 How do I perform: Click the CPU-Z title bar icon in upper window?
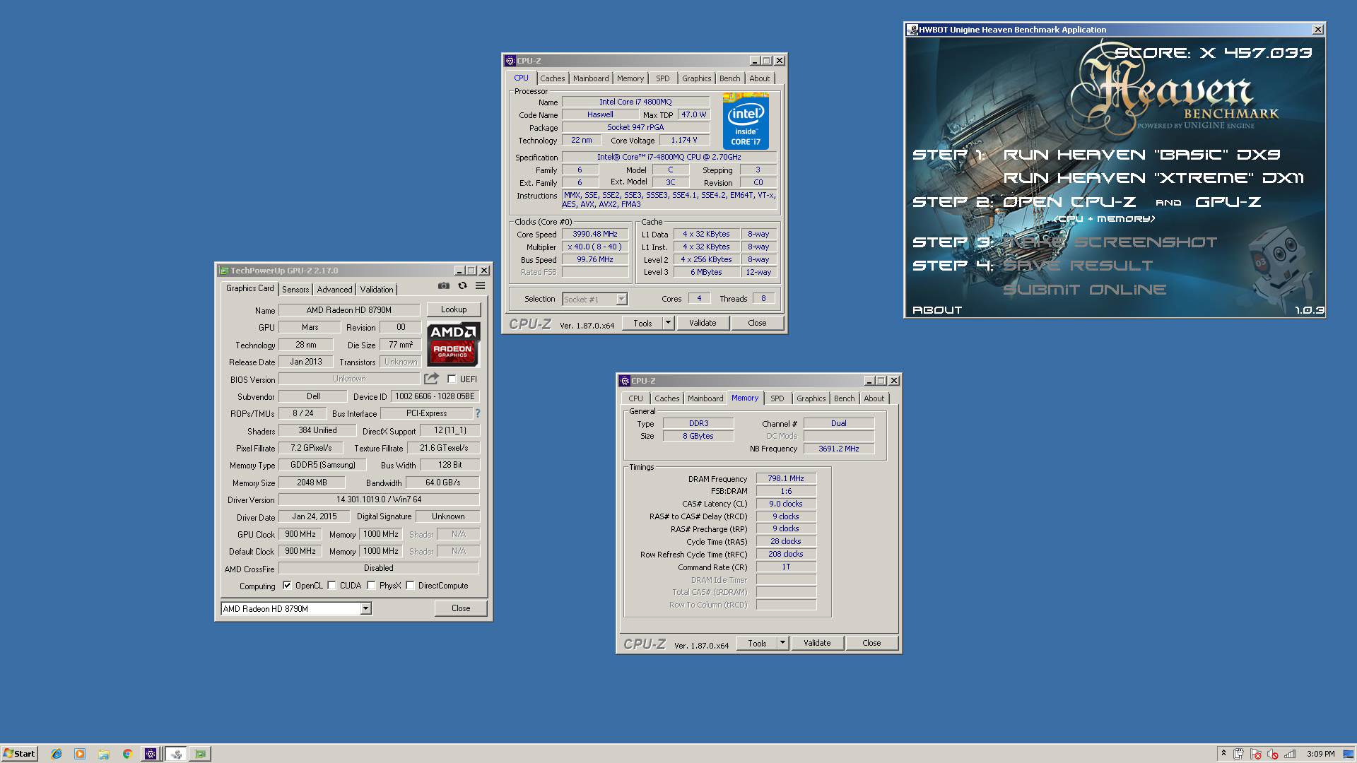(x=510, y=61)
